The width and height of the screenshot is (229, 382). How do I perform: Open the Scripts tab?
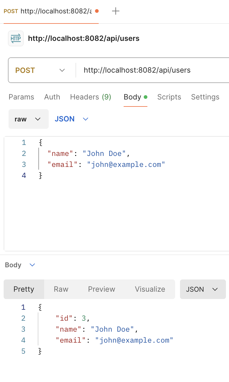tap(169, 97)
